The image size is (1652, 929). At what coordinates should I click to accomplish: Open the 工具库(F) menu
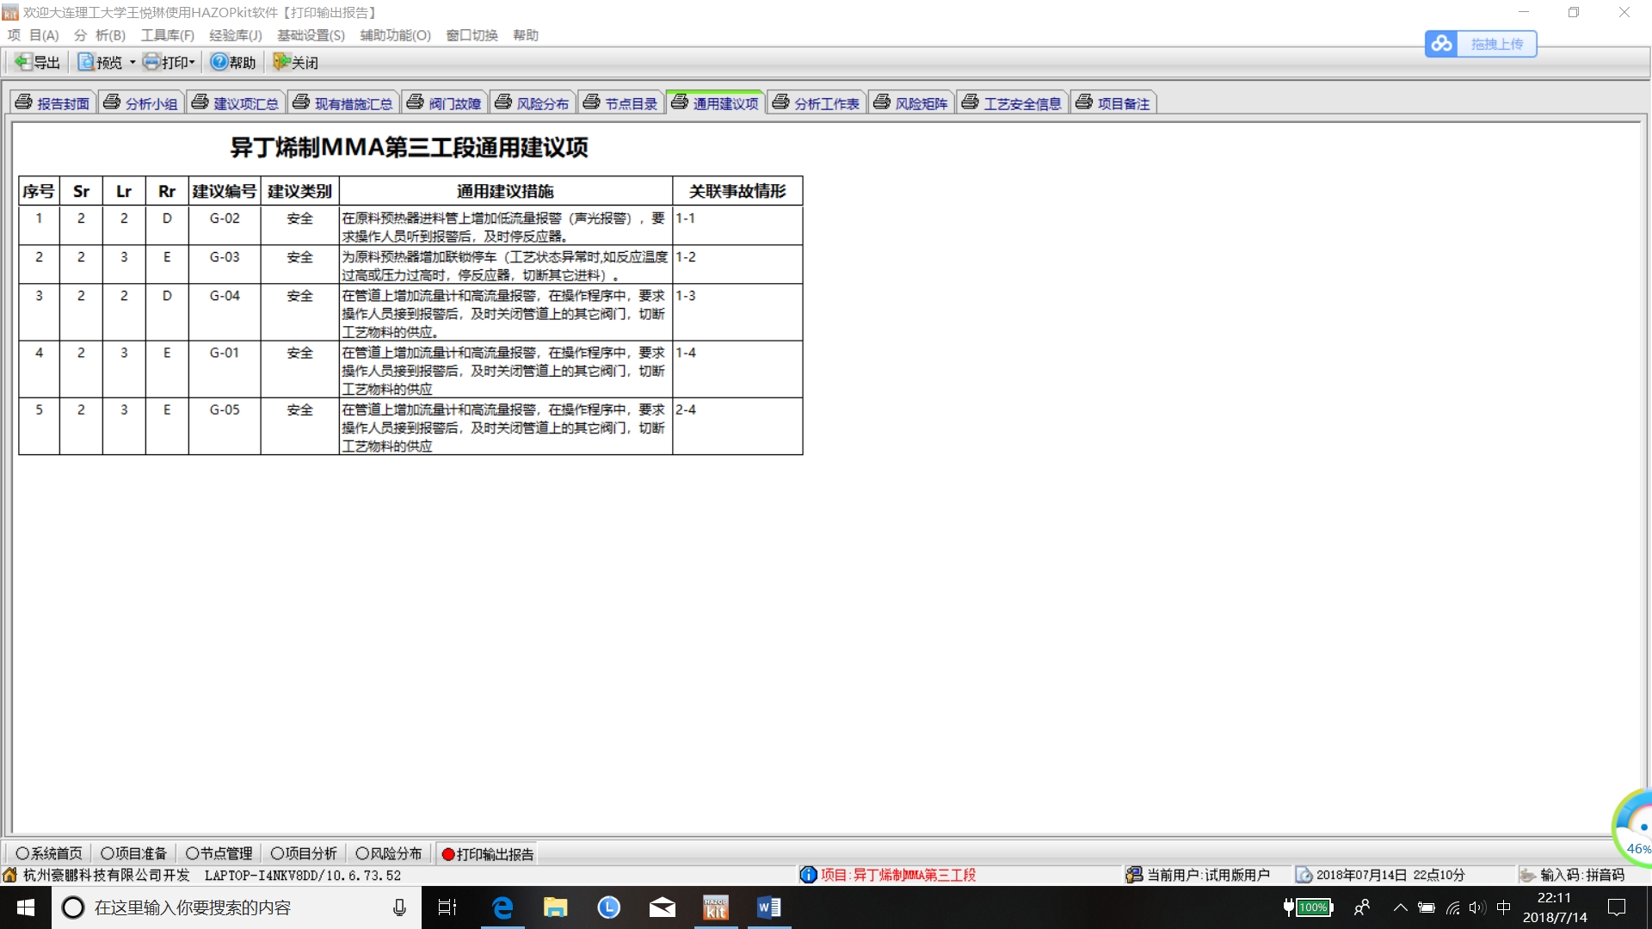pos(167,35)
